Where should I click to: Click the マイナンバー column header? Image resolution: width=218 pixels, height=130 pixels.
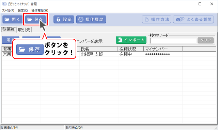(x=163, y=49)
